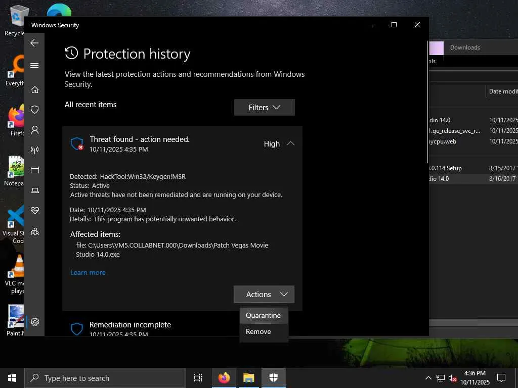Switch to File Explorer on the taskbar
518x388 pixels.
pos(249,378)
